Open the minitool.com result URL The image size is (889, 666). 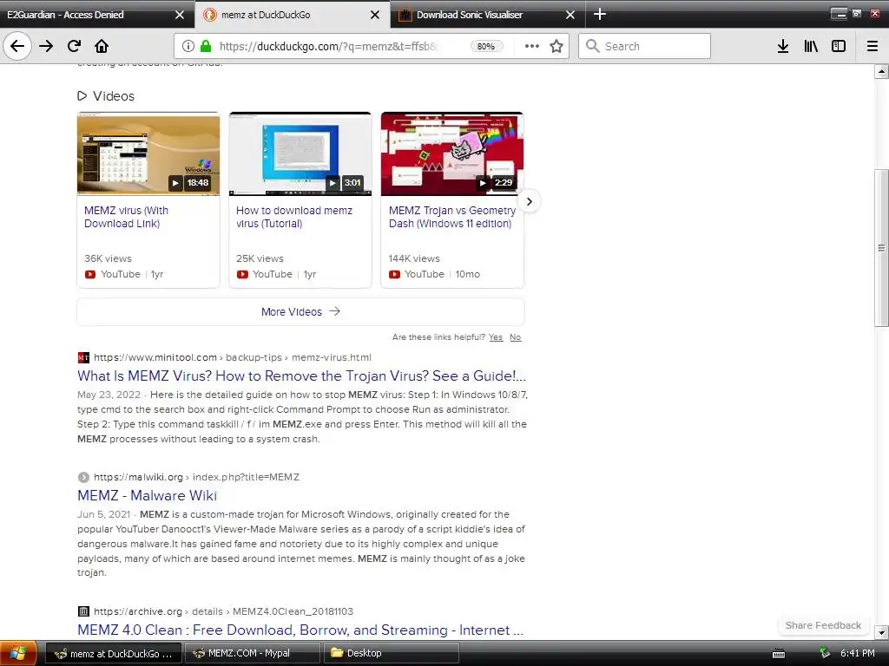tap(233, 357)
